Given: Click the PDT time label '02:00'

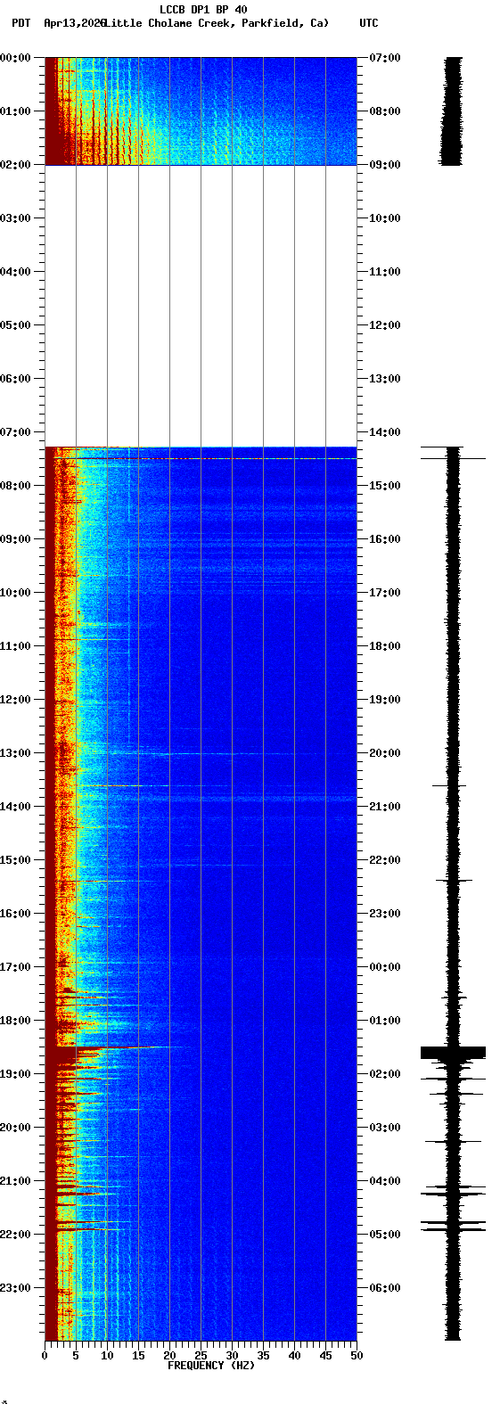Looking at the screenshot, I should [x=15, y=165].
